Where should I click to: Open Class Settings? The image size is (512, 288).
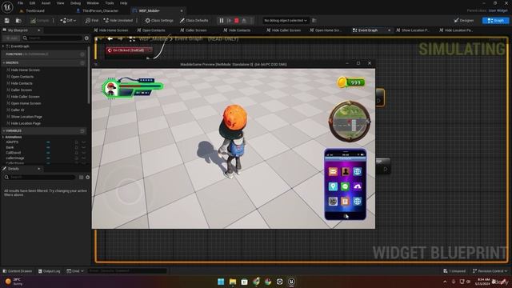click(159, 20)
